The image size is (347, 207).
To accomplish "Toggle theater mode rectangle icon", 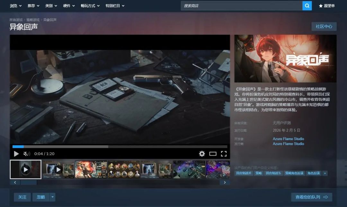I will point(213,154).
